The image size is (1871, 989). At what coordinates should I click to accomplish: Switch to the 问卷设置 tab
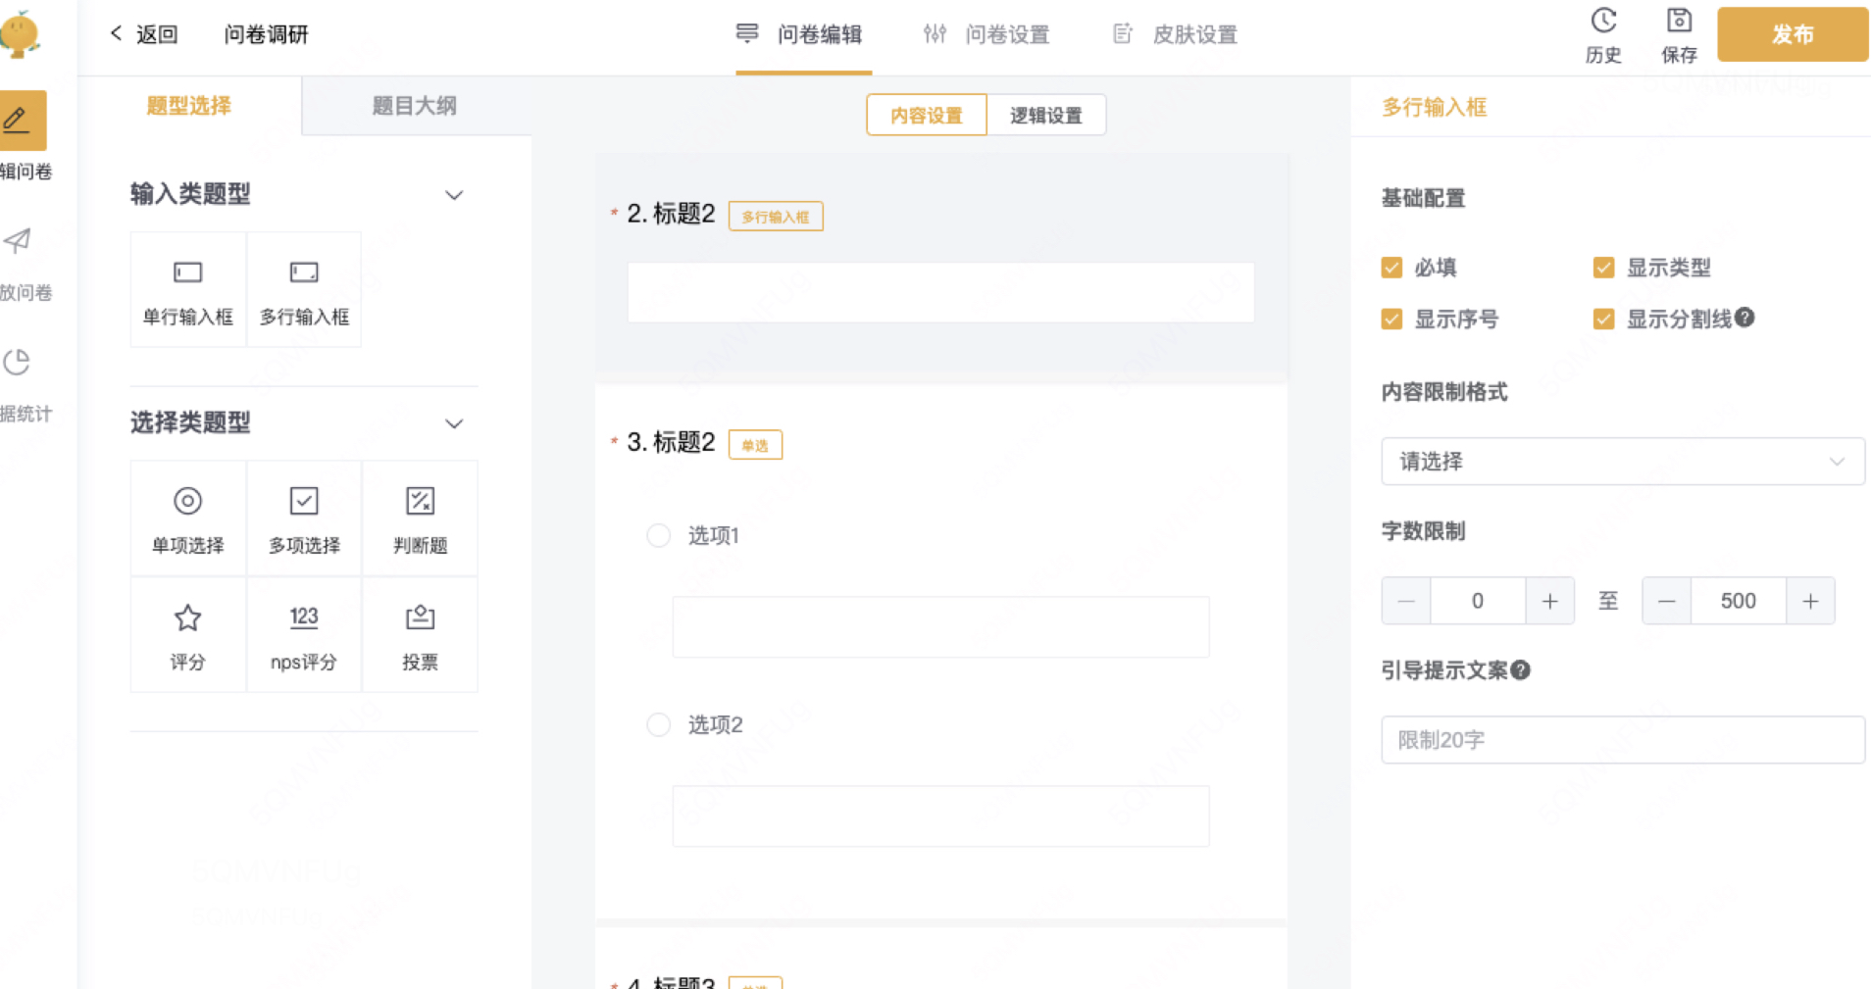click(x=986, y=35)
